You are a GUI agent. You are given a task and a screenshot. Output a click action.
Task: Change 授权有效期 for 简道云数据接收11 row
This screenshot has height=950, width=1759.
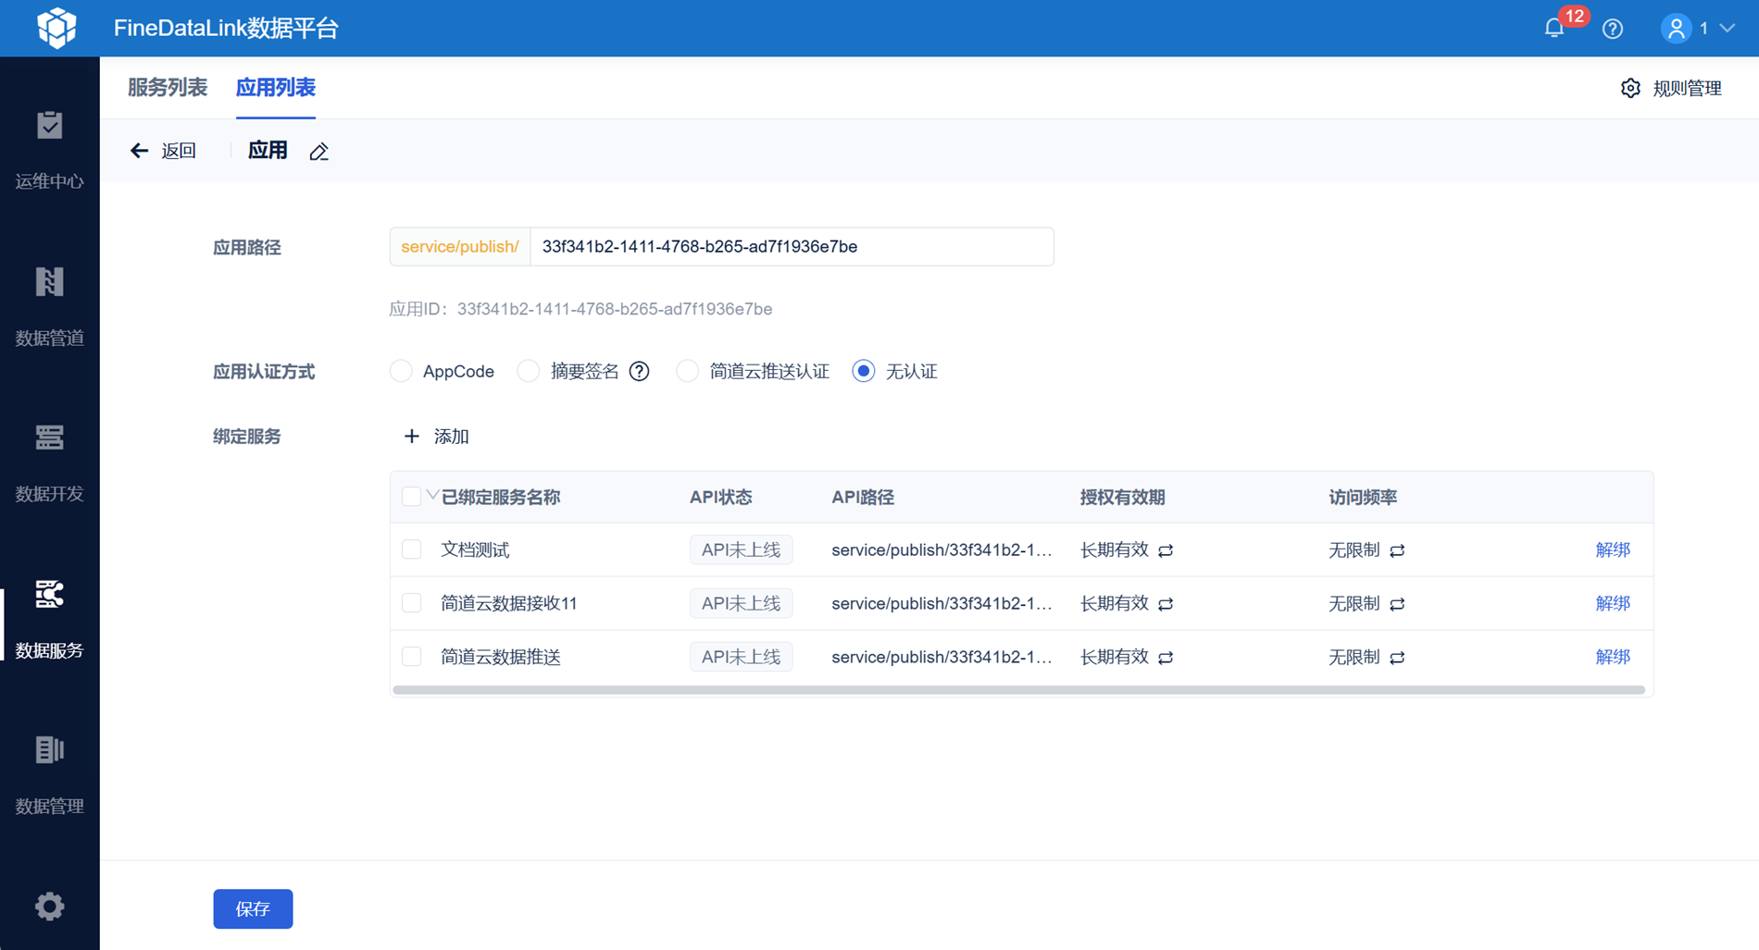pyautogui.click(x=1166, y=604)
